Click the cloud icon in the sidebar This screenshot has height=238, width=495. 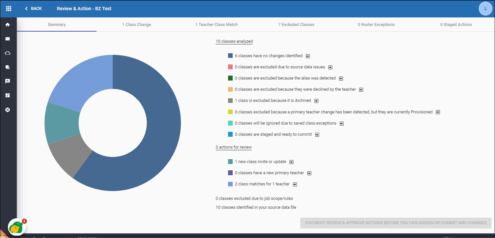click(x=8, y=53)
